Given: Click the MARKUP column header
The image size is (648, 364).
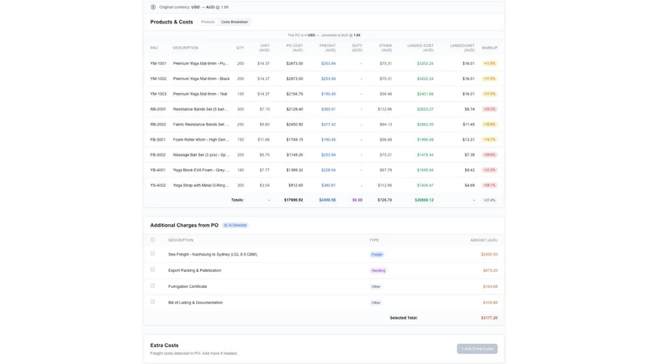Looking at the screenshot, I should coord(489,48).
